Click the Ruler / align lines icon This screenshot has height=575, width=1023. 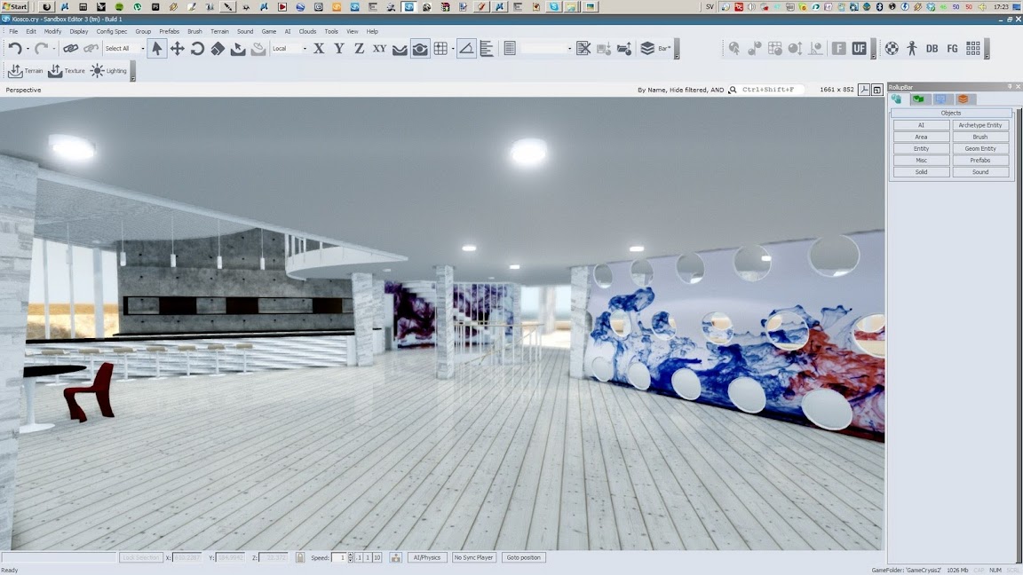(487, 48)
